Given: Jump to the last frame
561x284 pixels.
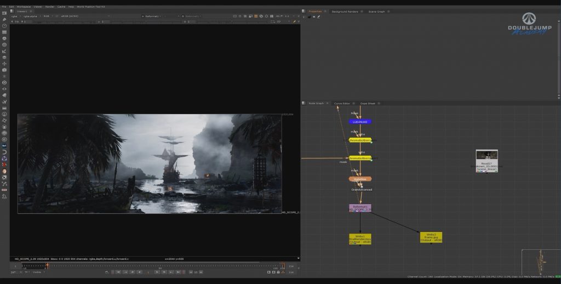Looking at the screenshot, I should point(178,272).
